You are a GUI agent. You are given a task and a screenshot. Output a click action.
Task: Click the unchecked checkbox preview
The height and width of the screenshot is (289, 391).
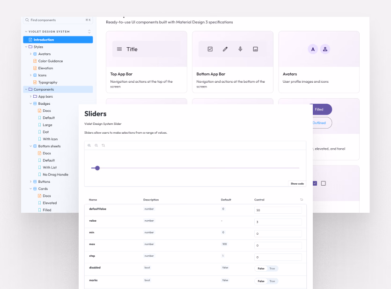point(324,183)
